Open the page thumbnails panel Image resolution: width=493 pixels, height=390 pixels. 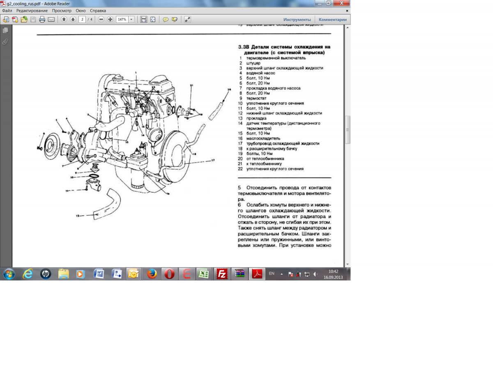(x=5, y=30)
